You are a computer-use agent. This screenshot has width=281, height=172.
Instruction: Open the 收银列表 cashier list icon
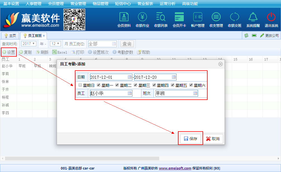(x=161, y=17)
